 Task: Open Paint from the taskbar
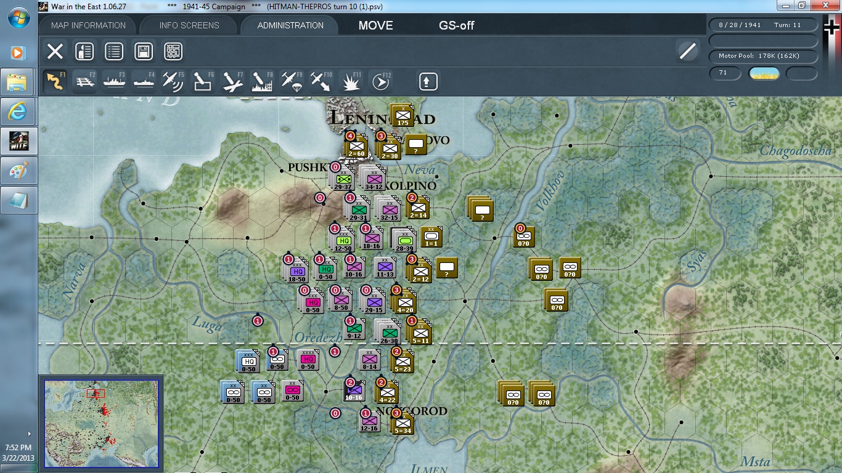pyautogui.click(x=18, y=171)
